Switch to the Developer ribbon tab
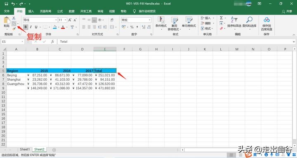This screenshot has width=297, height=158. (86, 12)
